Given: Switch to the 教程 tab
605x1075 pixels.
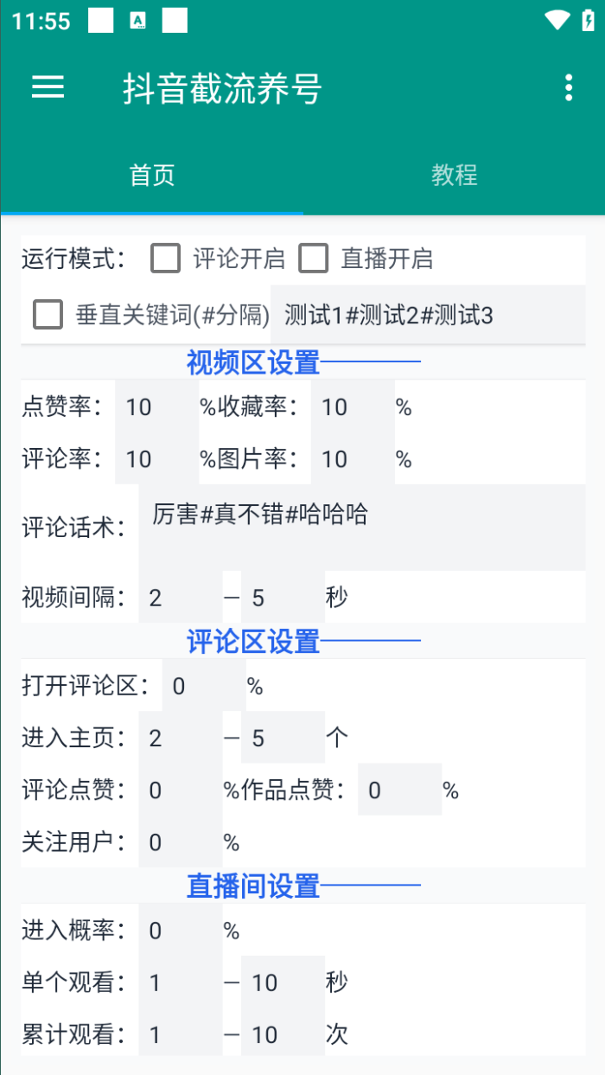Looking at the screenshot, I should 454,176.
